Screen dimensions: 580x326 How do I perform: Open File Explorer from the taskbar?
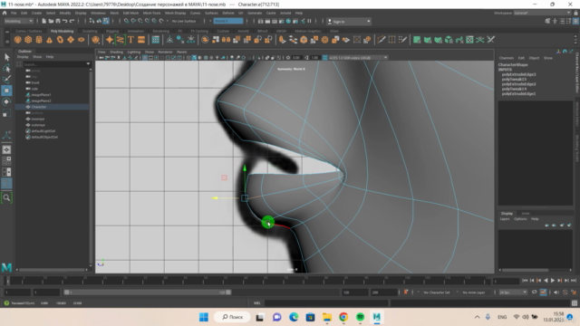pyautogui.click(x=327, y=317)
